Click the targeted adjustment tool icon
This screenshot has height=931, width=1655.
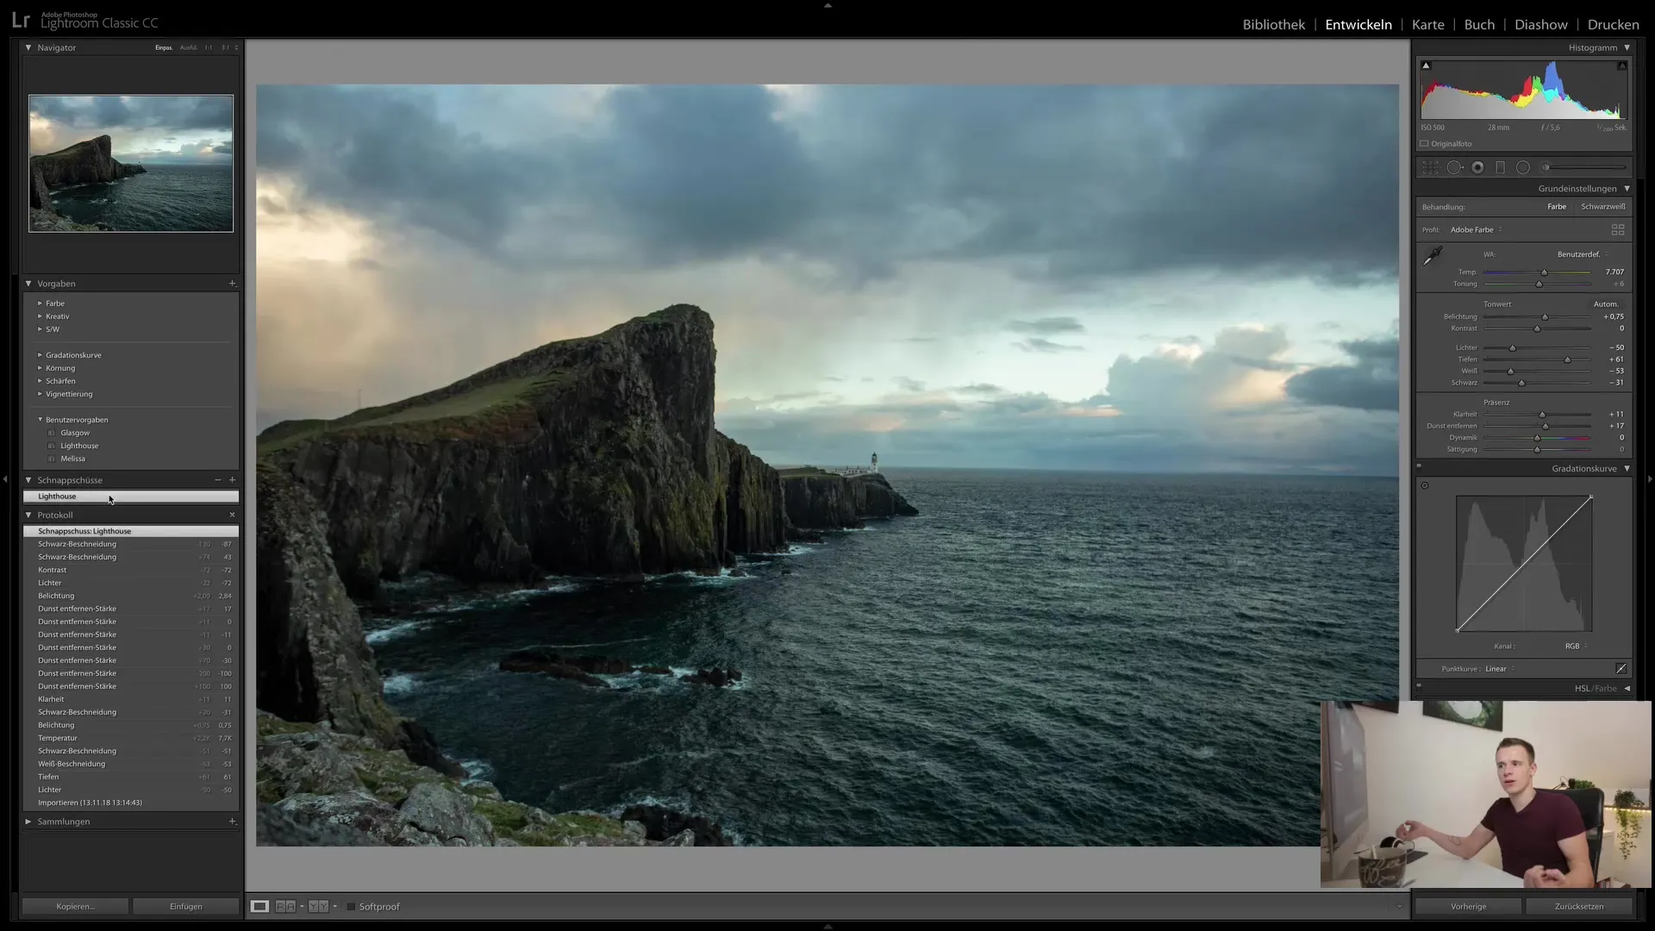1426,485
